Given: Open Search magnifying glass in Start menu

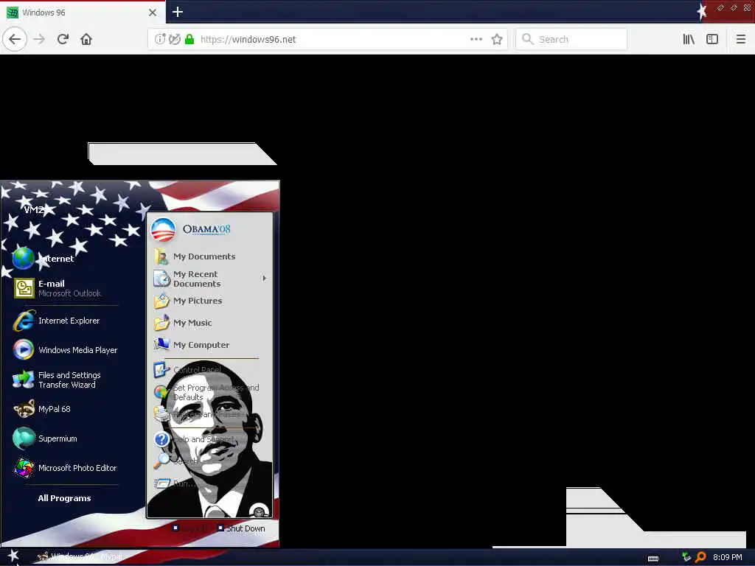Looking at the screenshot, I should coord(161,461).
